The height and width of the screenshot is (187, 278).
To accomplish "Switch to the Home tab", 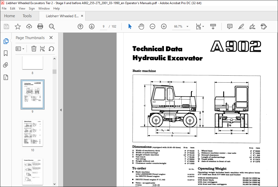I will pos(10,16).
